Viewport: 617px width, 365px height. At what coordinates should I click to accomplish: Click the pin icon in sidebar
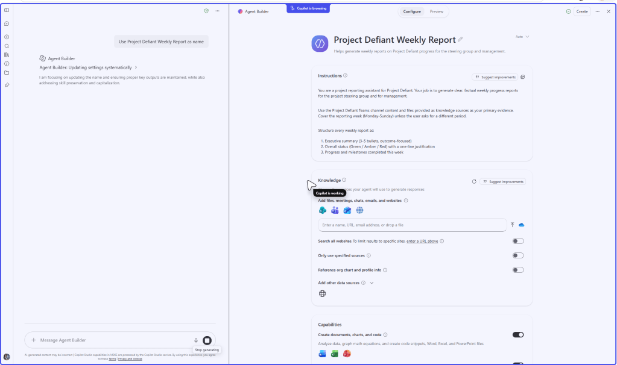(7, 85)
